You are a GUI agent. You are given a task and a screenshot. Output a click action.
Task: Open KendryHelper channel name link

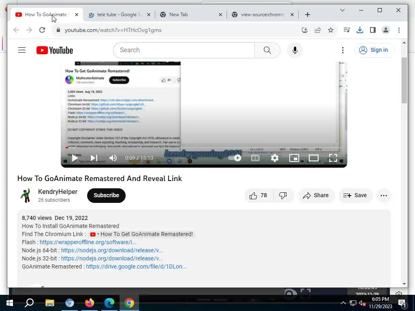(58, 192)
